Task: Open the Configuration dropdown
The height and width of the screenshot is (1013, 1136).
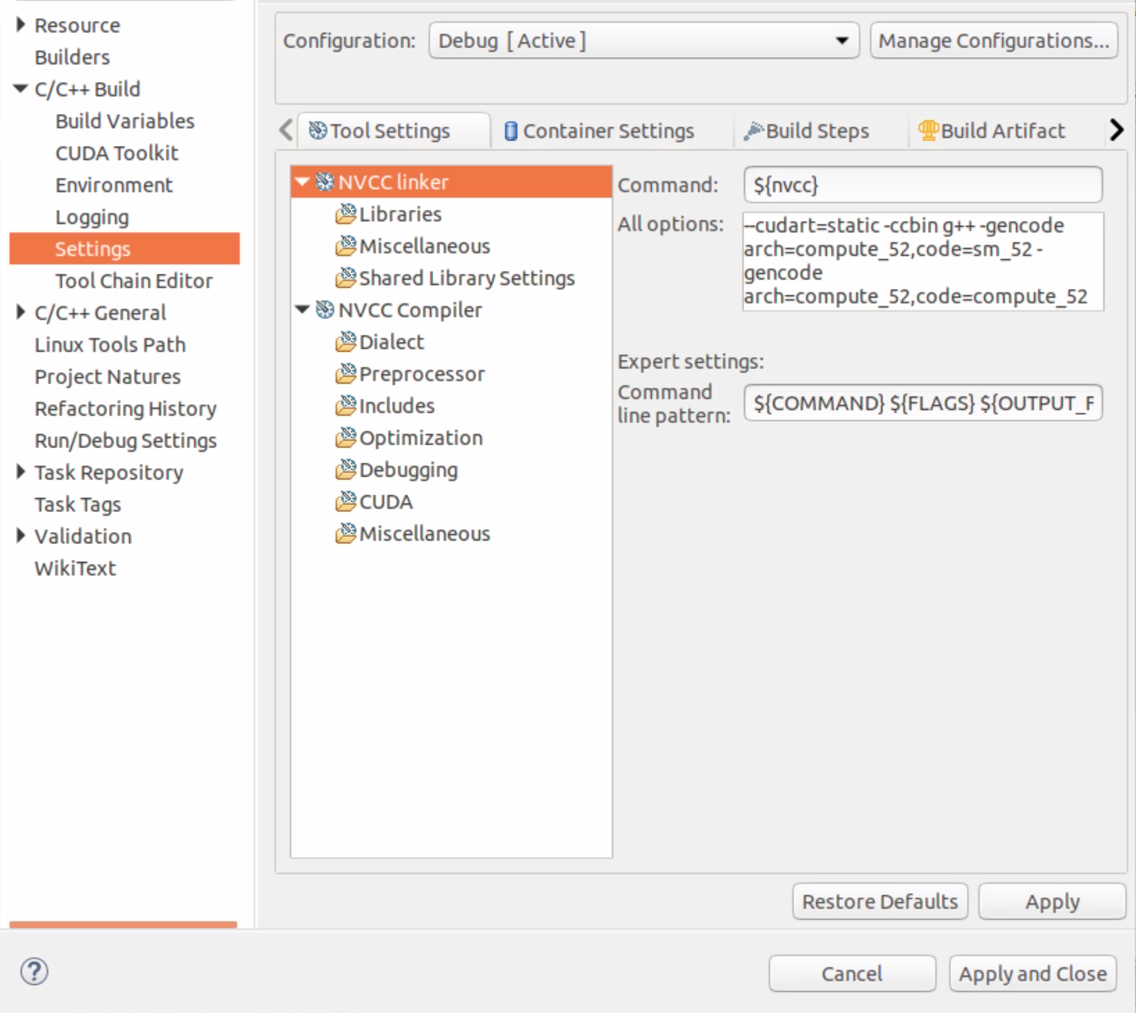Action: pos(644,41)
